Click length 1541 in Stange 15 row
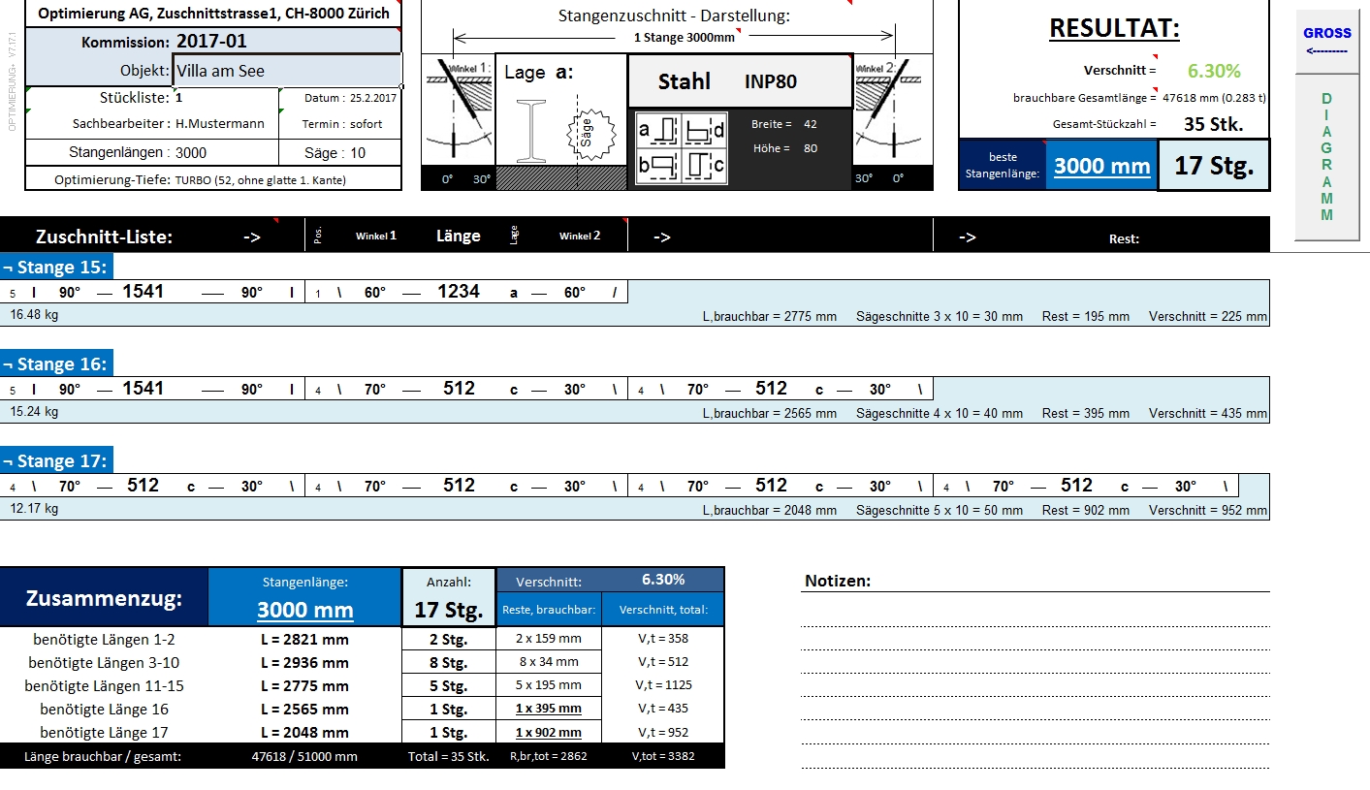The height and width of the screenshot is (790, 1370). (143, 292)
